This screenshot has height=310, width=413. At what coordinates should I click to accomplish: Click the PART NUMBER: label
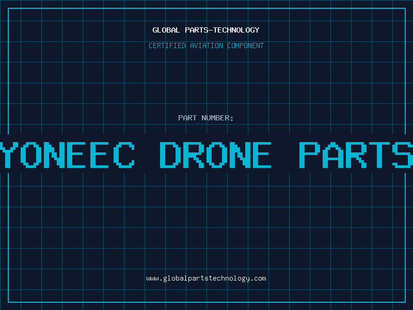point(205,118)
